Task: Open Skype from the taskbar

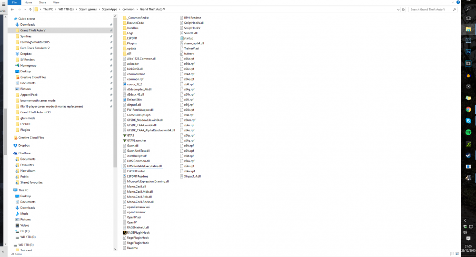Action: coord(468,121)
